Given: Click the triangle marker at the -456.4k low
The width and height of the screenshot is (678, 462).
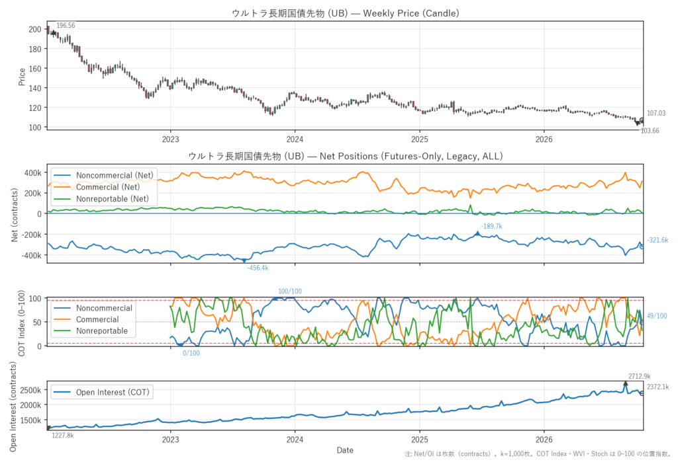Looking at the screenshot, I should tap(244, 261).
